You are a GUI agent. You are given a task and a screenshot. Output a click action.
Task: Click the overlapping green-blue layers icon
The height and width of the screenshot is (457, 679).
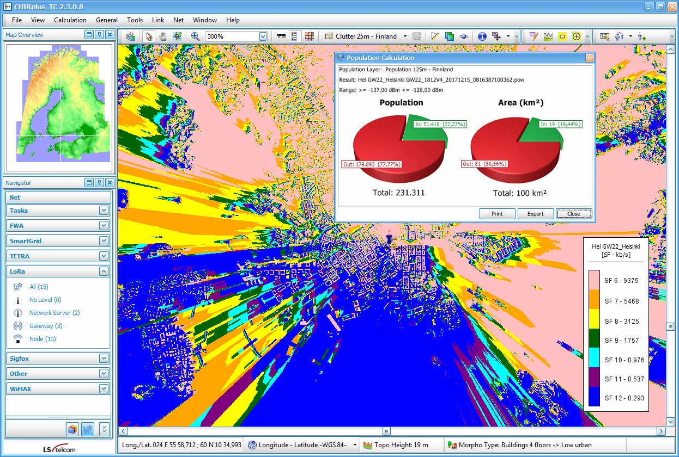pos(449,36)
